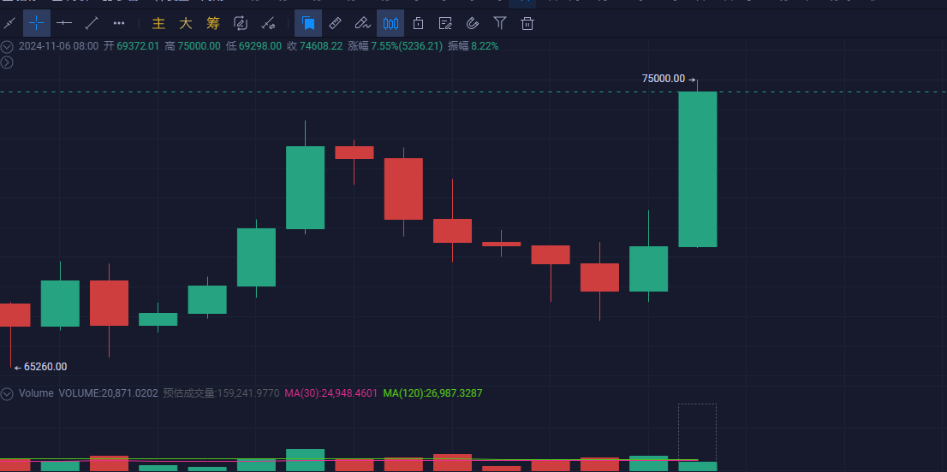Click the 65260.00 low price marker
947x472 pixels.
click(45, 367)
